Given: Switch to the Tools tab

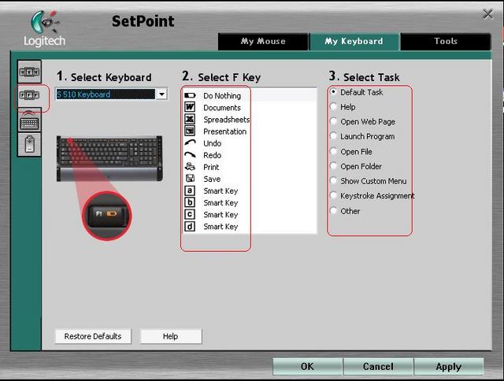Looking at the screenshot, I should (x=446, y=42).
